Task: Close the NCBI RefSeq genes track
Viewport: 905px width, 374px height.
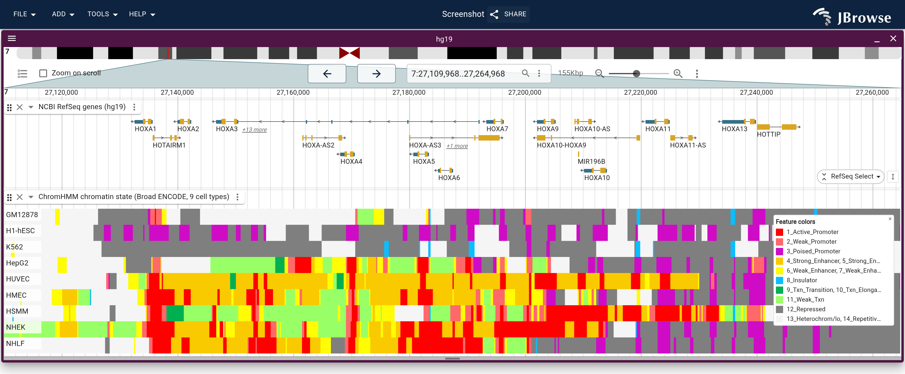Action: 20,107
